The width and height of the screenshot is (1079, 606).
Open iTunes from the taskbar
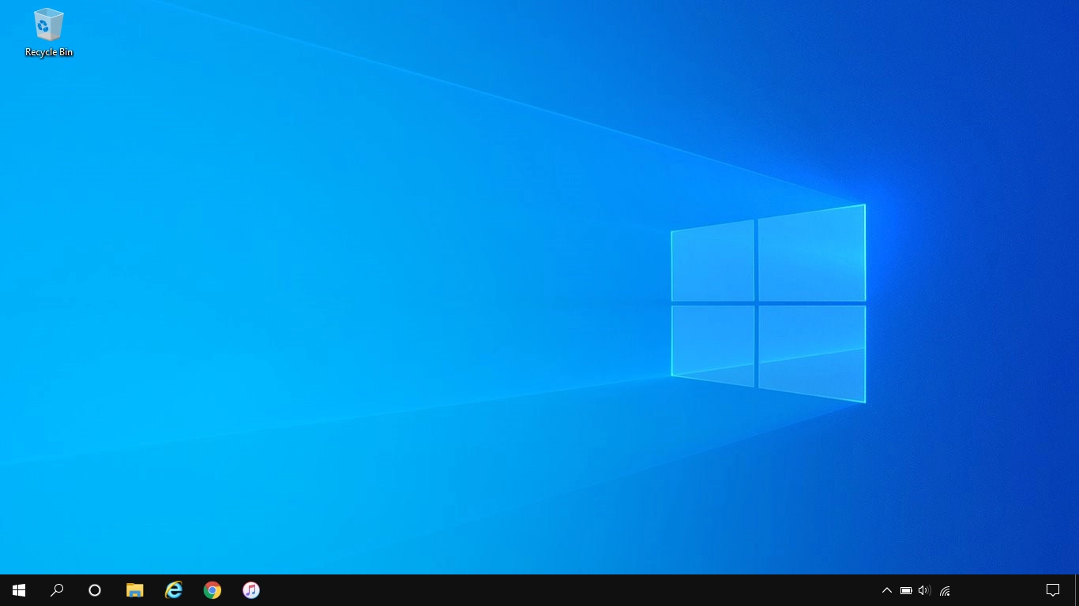(250, 589)
